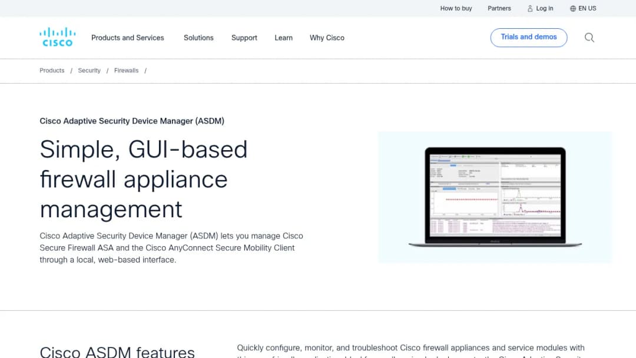Click Log in link
Image resolution: width=636 pixels, height=358 pixels.
click(540, 8)
